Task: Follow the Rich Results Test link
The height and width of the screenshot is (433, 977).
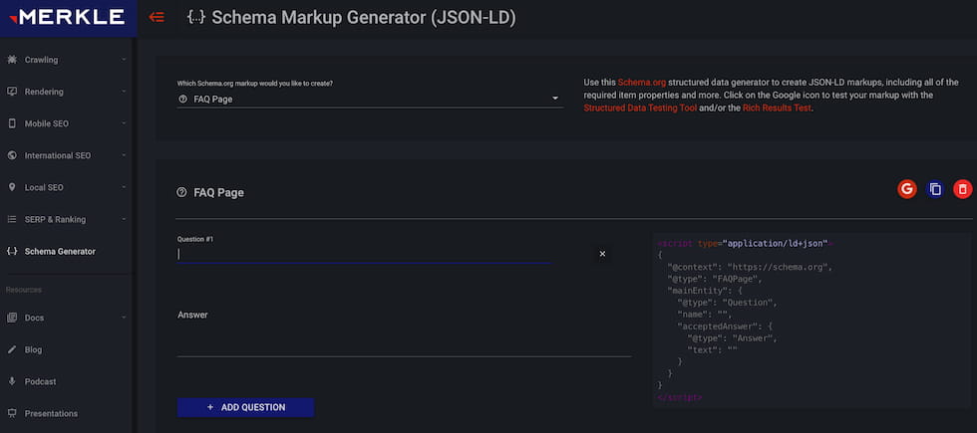Action: pos(777,108)
